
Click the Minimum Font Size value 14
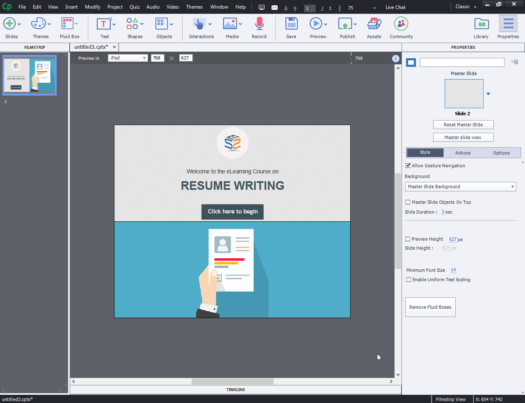click(453, 270)
